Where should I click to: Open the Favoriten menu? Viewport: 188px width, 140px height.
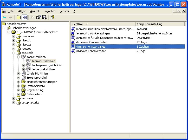click(49, 11)
